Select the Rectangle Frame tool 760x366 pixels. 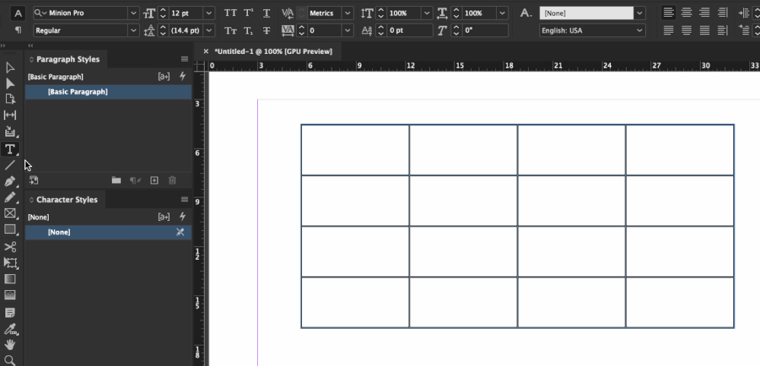click(x=10, y=213)
